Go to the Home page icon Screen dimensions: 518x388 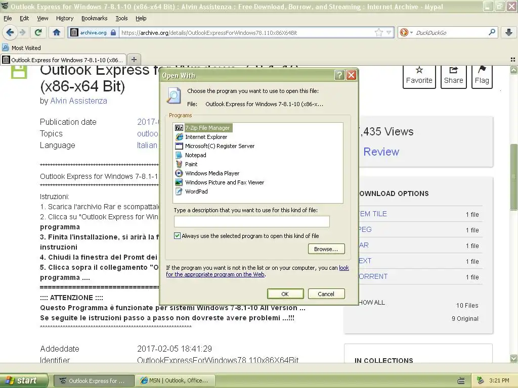(57, 32)
